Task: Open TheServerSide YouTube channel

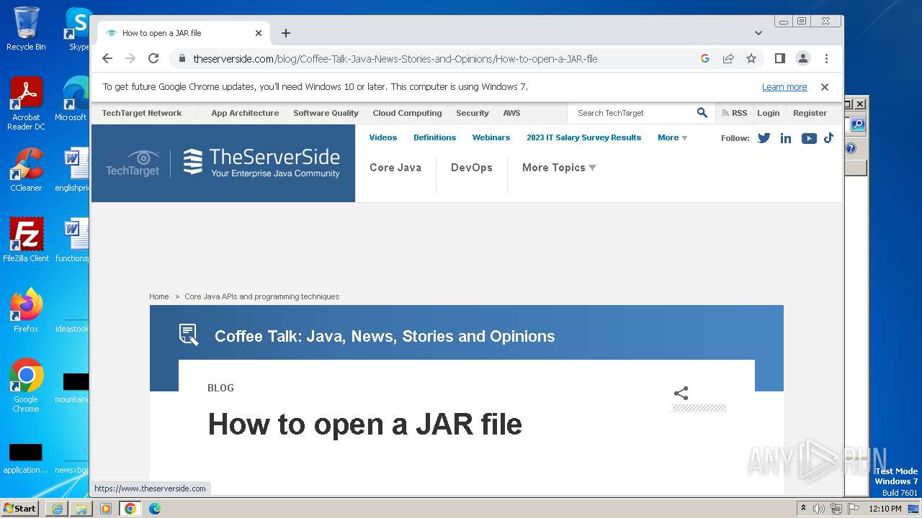Action: click(809, 138)
